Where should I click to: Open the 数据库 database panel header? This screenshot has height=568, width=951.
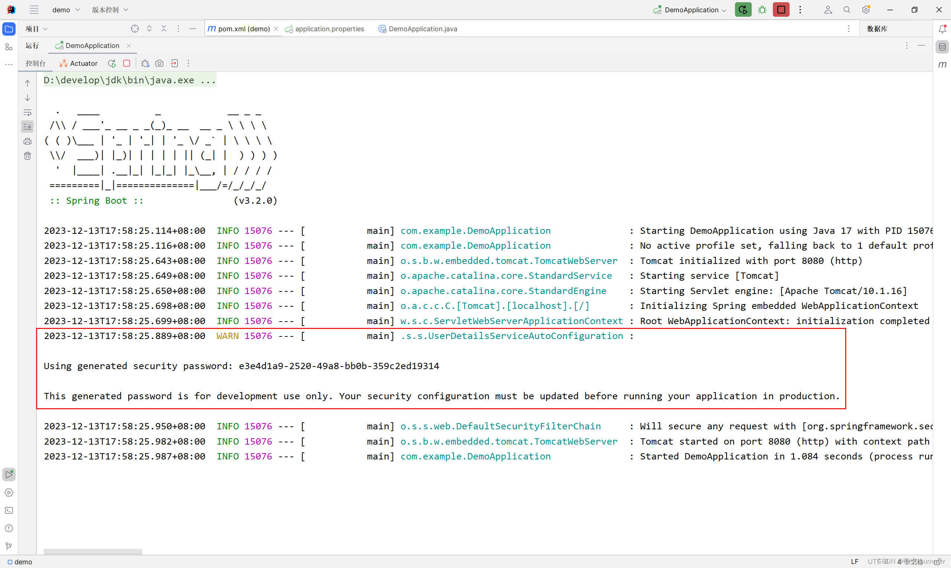(877, 29)
